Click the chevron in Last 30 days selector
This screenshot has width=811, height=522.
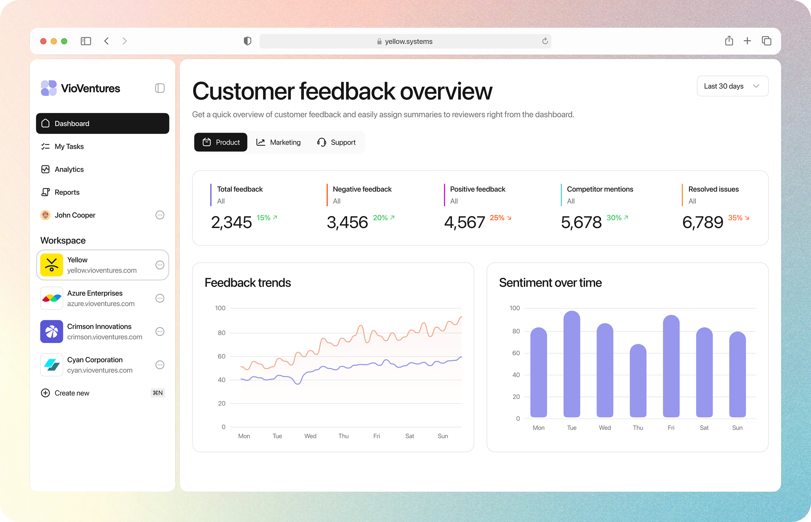coord(756,86)
